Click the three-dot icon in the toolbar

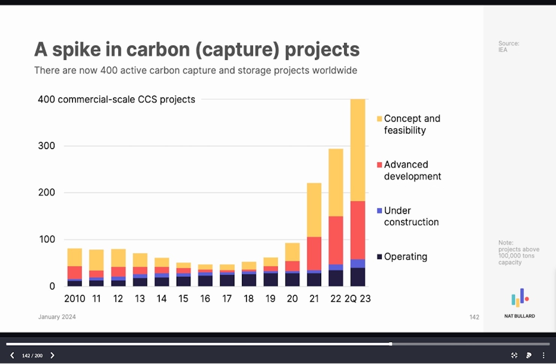tap(544, 355)
